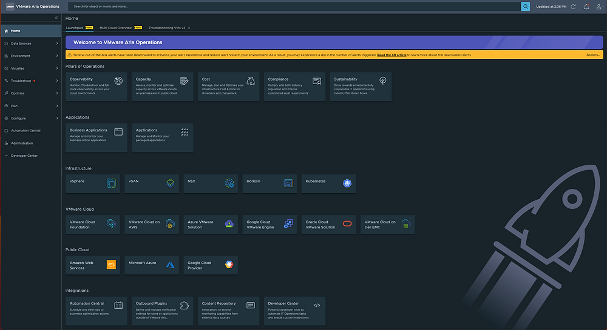This screenshot has height=330, width=607.
Task: Click the Google Cloud Provider logo icon
Action: click(x=229, y=265)
